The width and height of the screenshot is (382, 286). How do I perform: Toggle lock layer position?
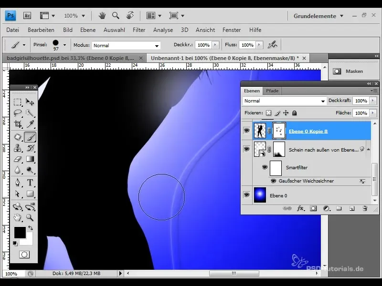click(x=286, y=113)
